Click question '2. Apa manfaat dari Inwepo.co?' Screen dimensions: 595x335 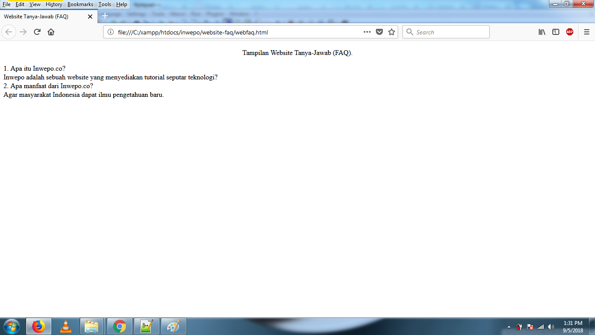(x=48, y=86)
